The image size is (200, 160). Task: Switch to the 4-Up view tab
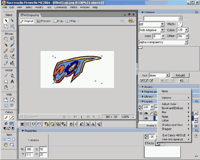70,21
